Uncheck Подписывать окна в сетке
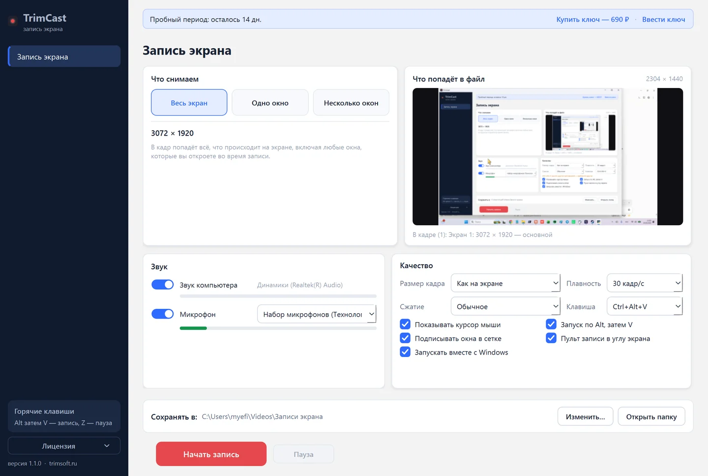This screenshot has height=476, width=708. pos(405,338)
